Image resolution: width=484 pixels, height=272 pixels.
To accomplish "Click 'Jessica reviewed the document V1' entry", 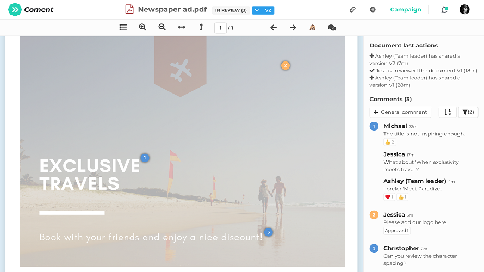I will click(x=423, y=70).
